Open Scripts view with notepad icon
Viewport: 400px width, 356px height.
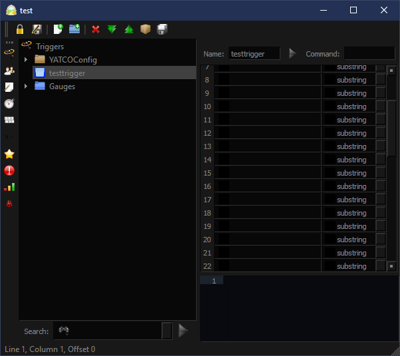[9, 87]
